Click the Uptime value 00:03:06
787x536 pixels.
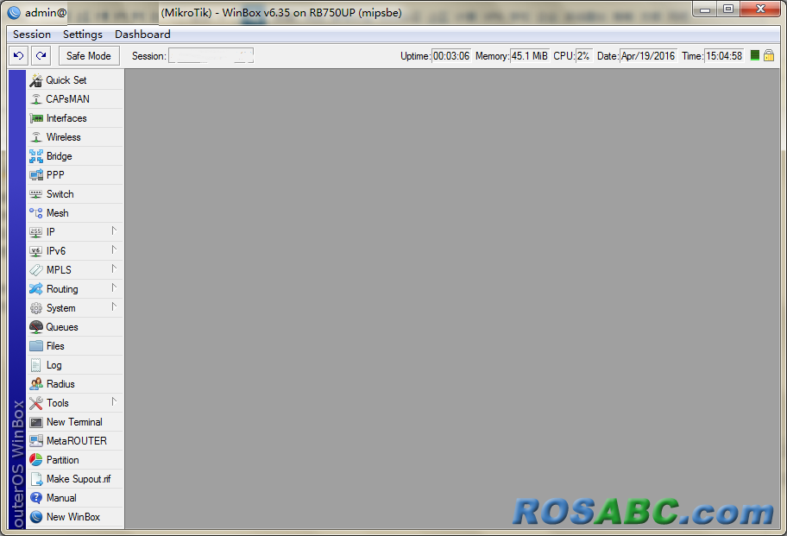tap(451, 56)
